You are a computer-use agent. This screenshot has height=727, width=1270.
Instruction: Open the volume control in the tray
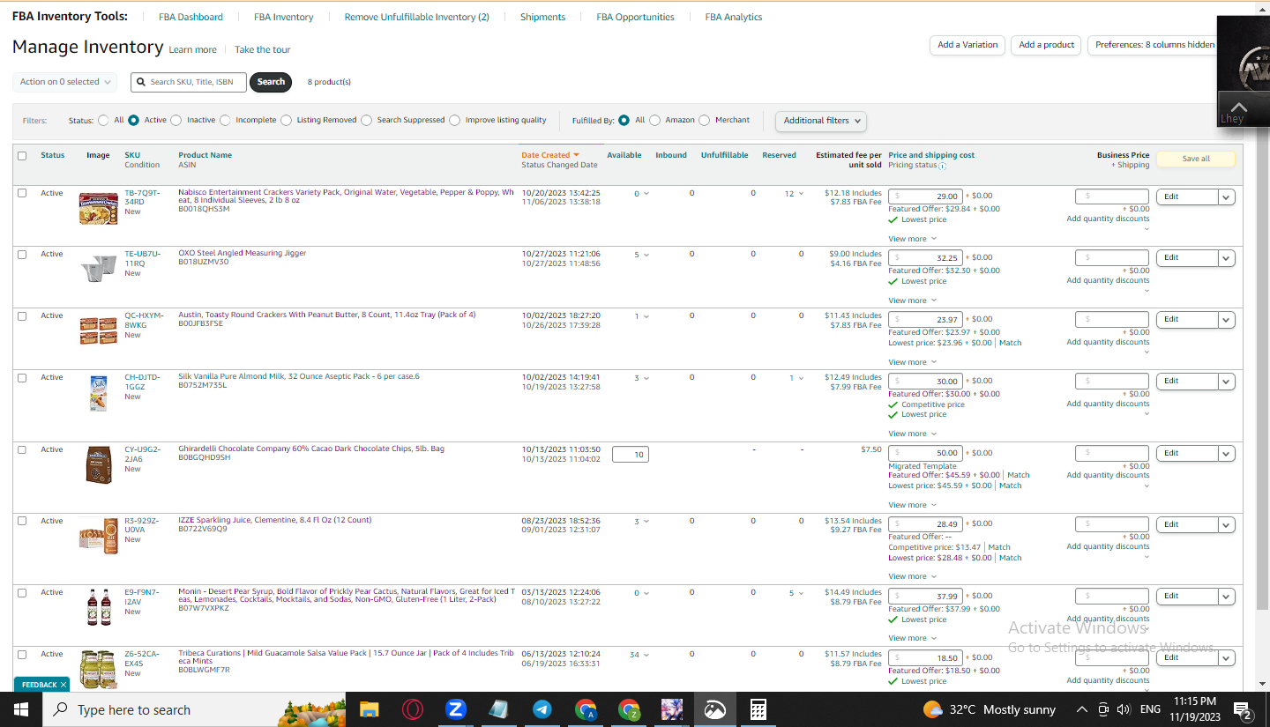[1123, 709]
